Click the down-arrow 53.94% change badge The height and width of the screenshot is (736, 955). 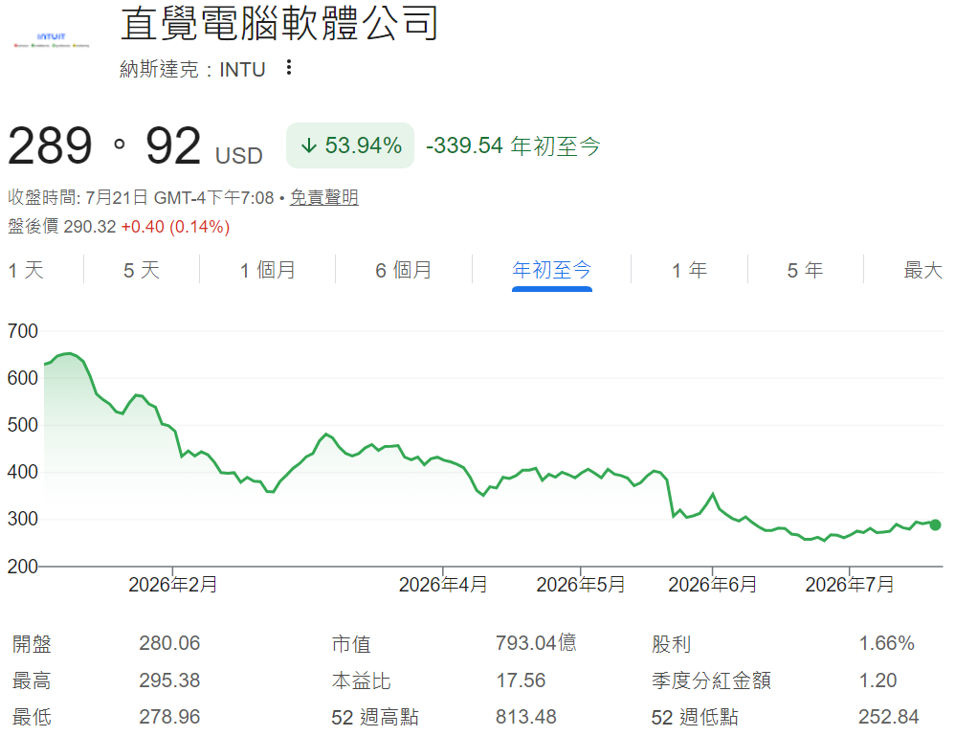(x=350, y=145)
